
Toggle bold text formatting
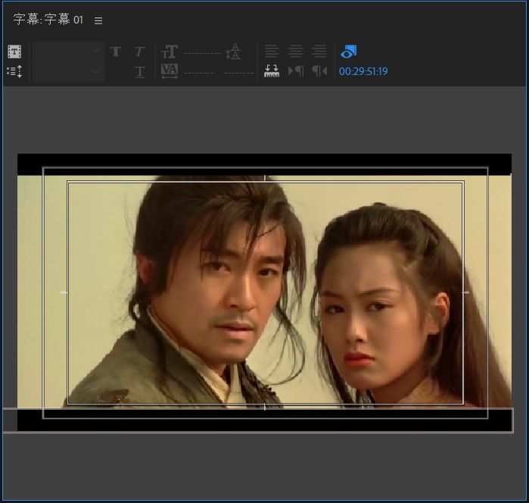pyautogui.click(x=116, y=52)
